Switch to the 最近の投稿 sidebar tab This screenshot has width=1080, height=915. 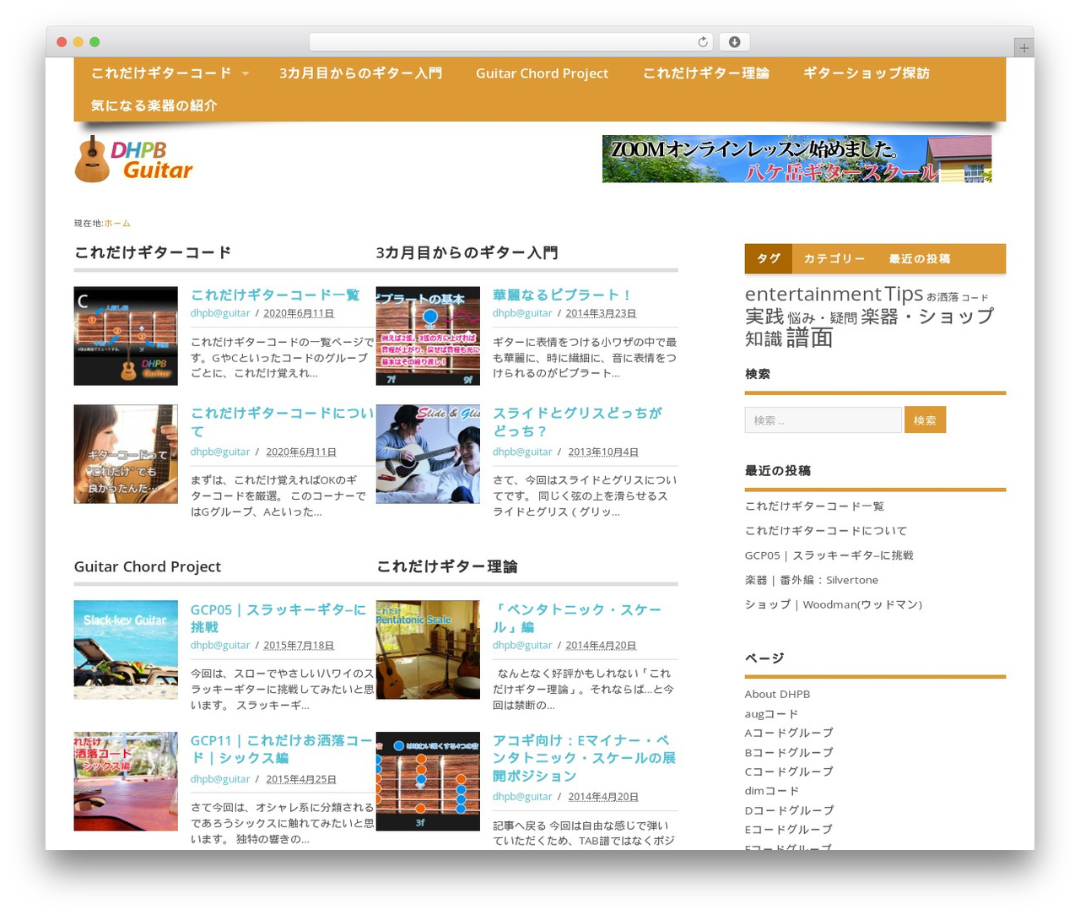point(920,258)
